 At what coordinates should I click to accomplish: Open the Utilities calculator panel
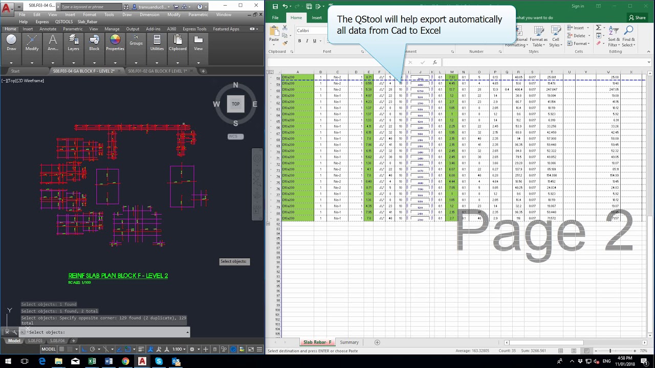click(157, 43)
